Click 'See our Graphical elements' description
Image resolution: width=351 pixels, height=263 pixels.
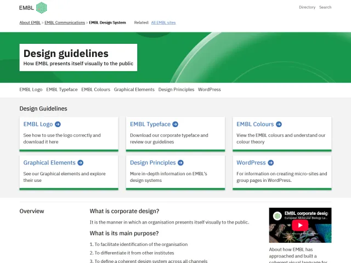click(x=65, y=177)
